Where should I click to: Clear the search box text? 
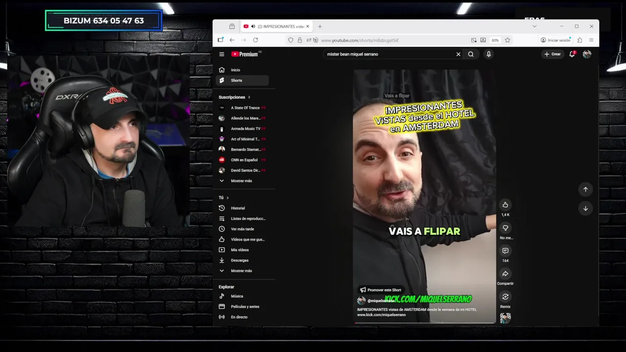pyautogui.click(x=458, y=54)
